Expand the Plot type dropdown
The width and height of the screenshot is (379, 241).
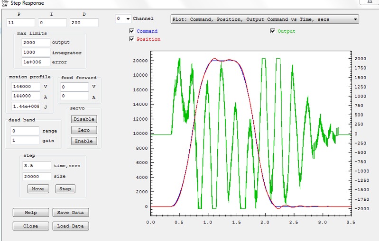coord(355,19)
